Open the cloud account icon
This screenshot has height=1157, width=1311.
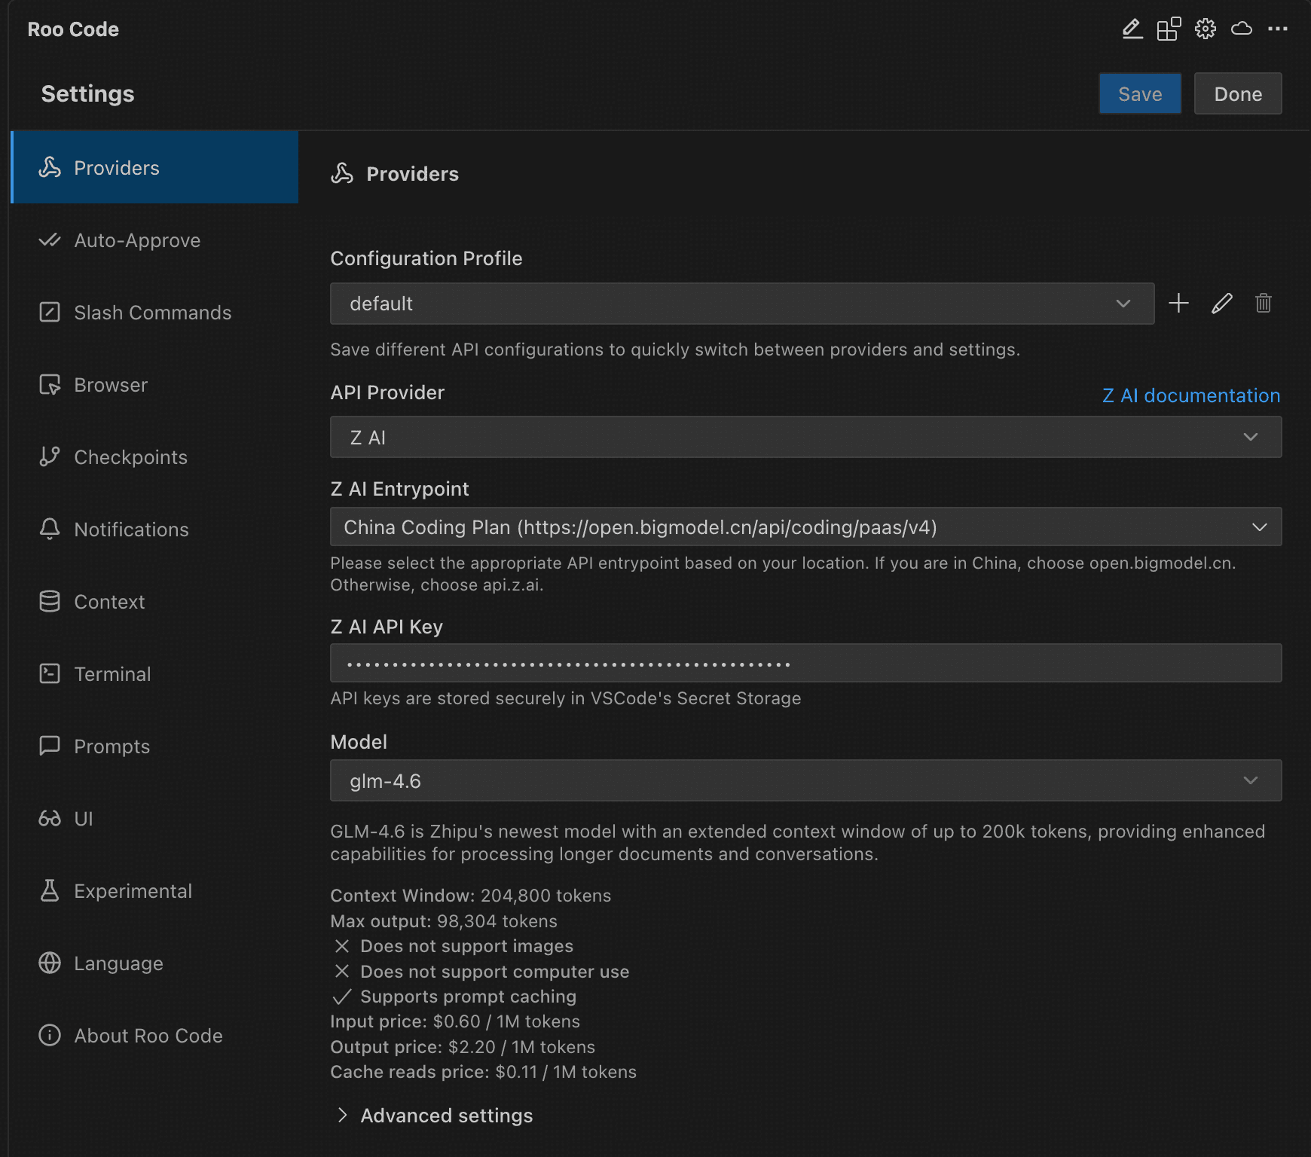[1241, 29]
